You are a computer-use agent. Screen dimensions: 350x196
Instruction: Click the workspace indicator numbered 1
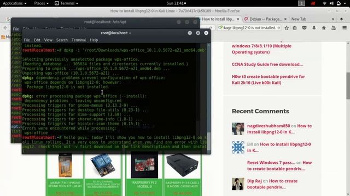(301, 3)
